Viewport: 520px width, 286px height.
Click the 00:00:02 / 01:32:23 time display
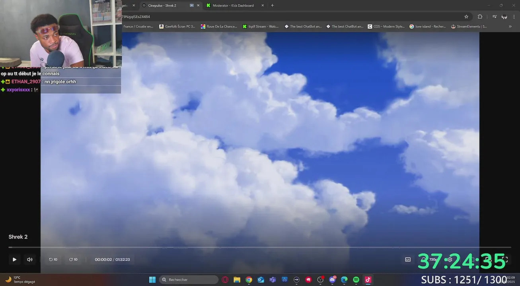112,259
